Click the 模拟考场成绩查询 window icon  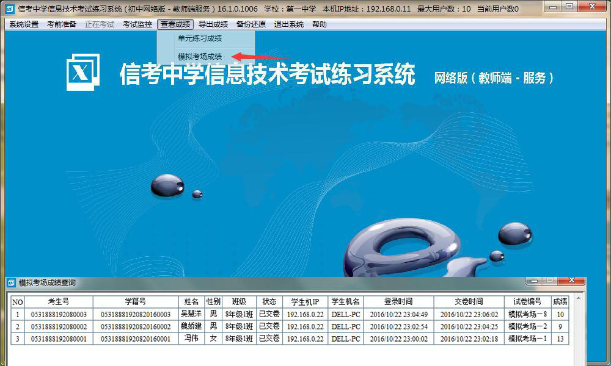(x=11, y=283)
